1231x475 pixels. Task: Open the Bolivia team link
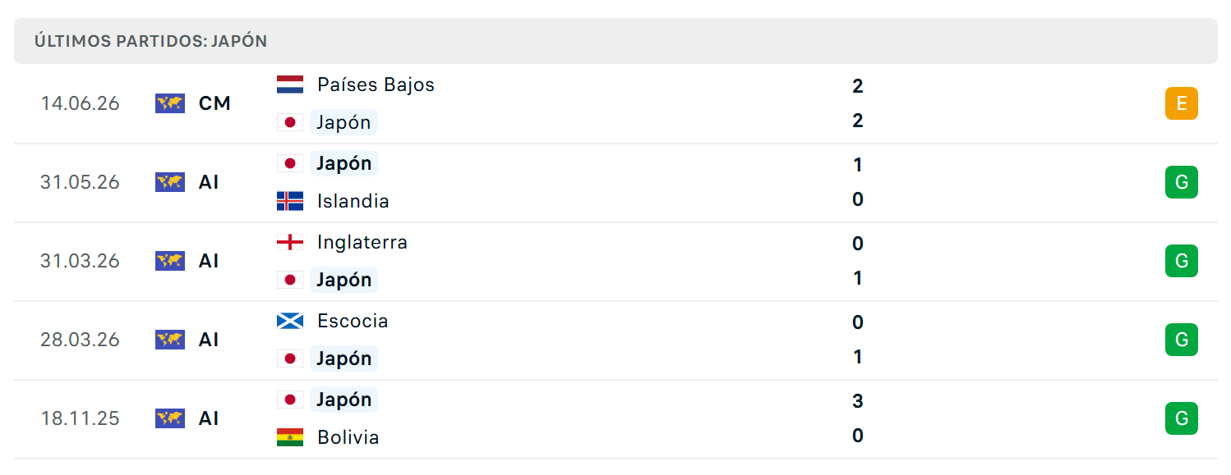348,437
